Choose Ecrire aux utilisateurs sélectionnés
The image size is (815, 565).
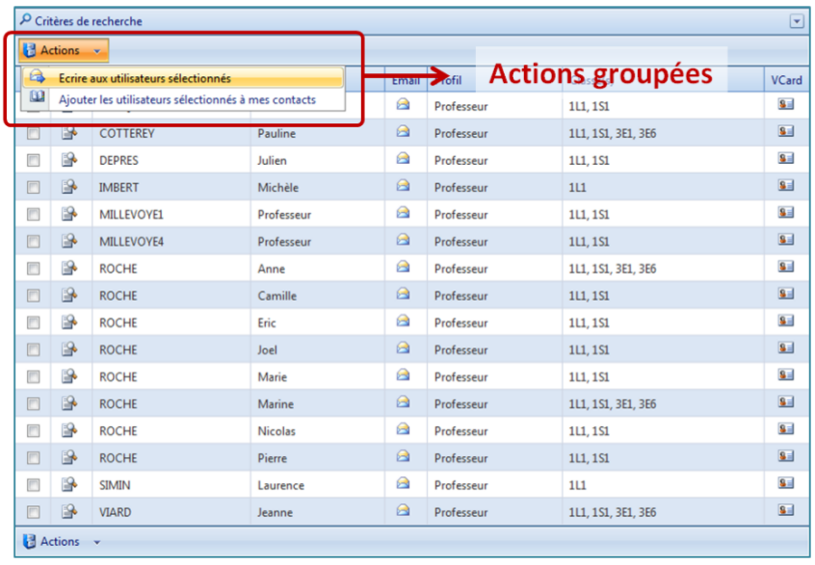coord(145,78)
